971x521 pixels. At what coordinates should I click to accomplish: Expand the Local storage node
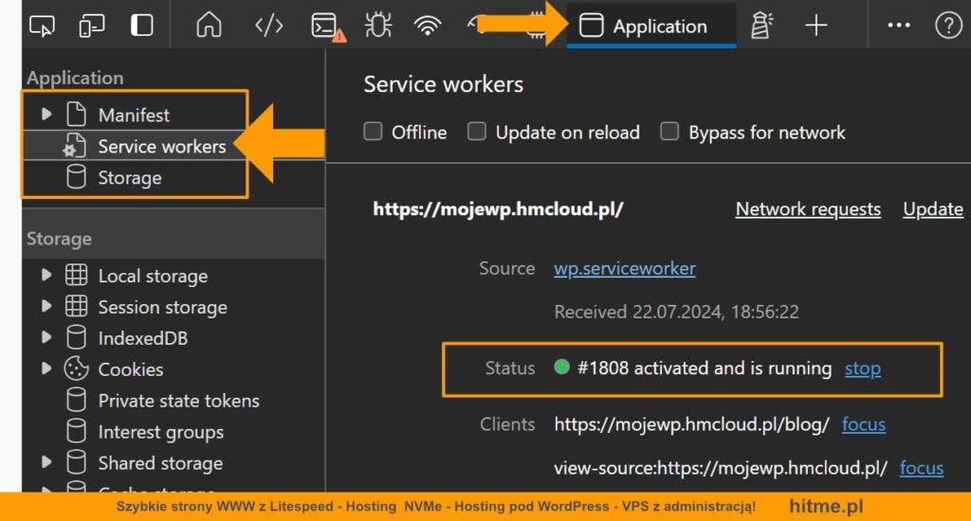click(46, 276)
